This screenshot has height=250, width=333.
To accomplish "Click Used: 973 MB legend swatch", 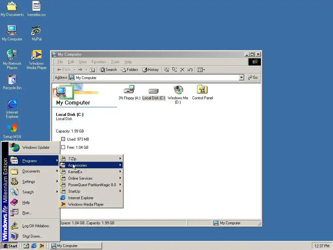I will 63,139.
